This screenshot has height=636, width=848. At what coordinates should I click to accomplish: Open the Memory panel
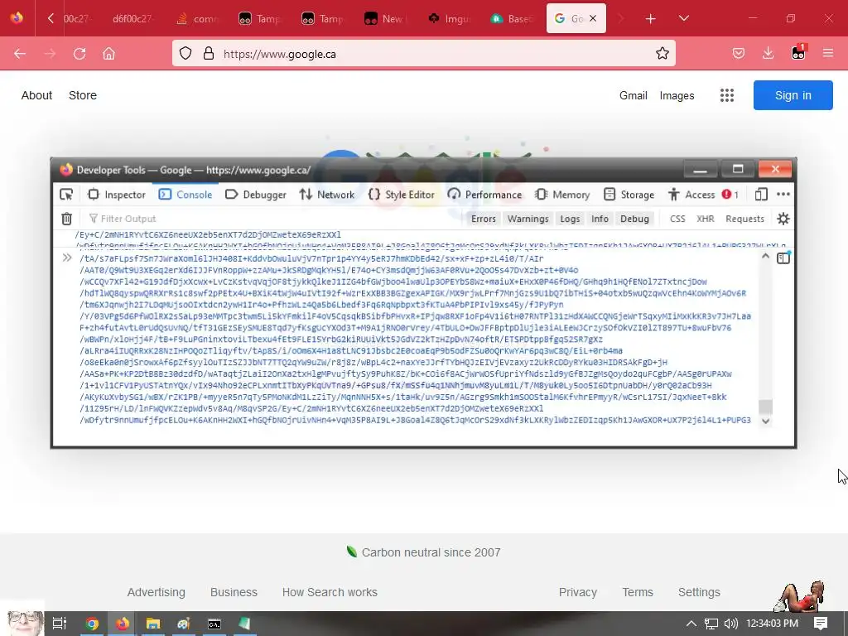562,195
